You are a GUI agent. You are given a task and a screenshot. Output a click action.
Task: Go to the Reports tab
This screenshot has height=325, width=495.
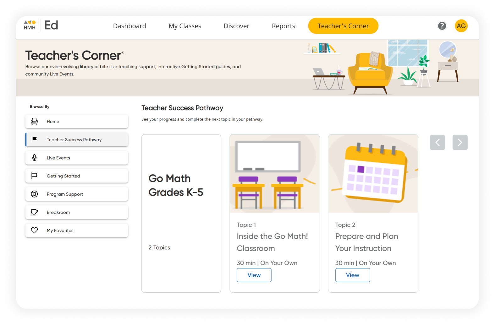pos(283,26)
